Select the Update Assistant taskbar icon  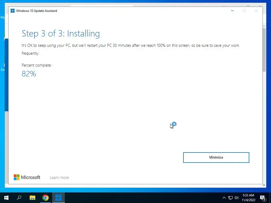(x=58, y=198)
